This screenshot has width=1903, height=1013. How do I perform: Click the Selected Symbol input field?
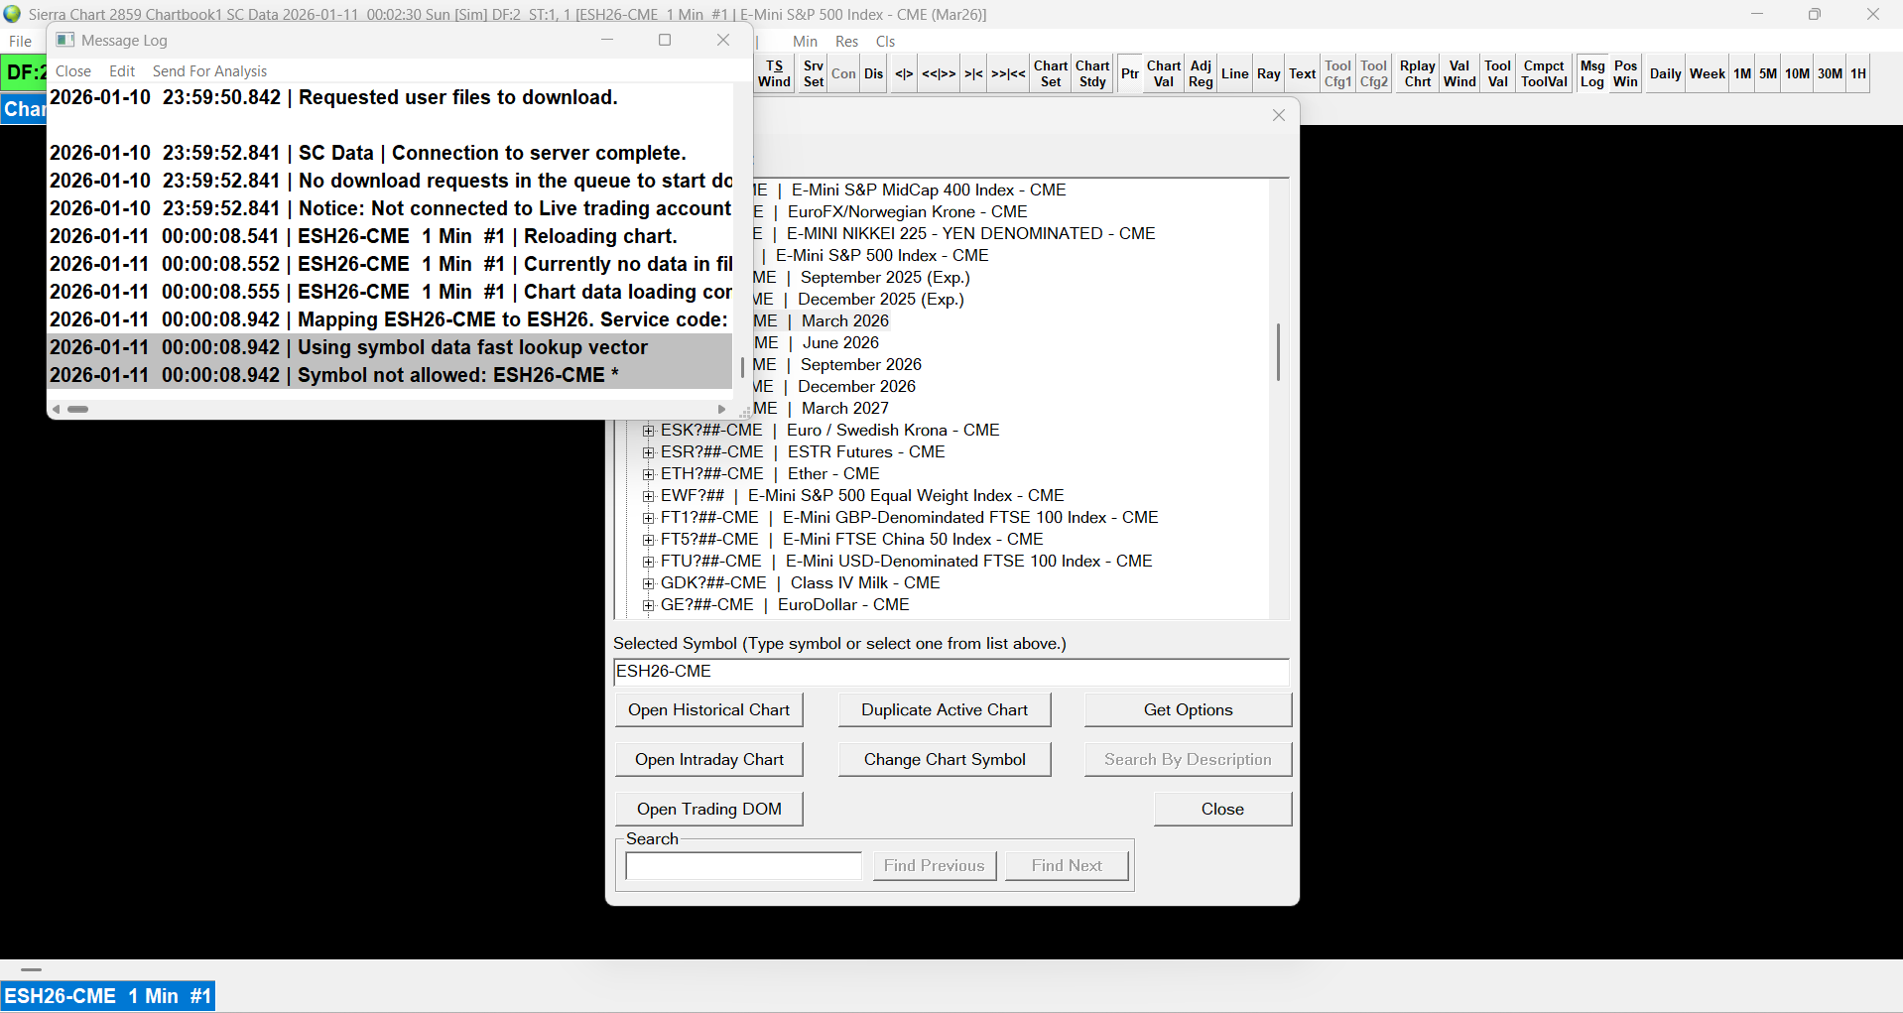click(951, 672)
